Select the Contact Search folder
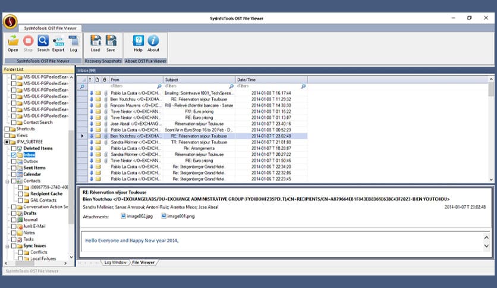Screen dimensions: 497x288 (37, 123)
